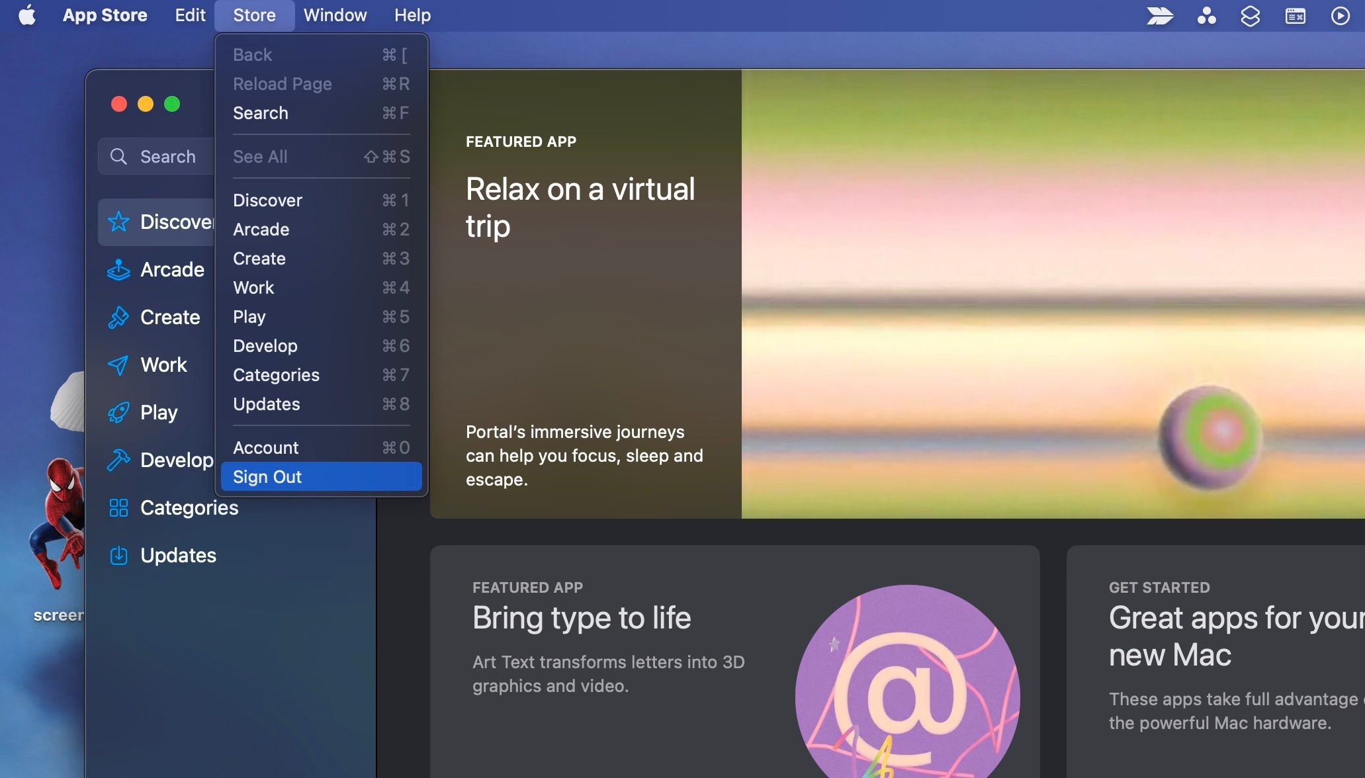Choose Play in the Store menu
This screenshot has width=1365, height=778.
pos(322,317)
